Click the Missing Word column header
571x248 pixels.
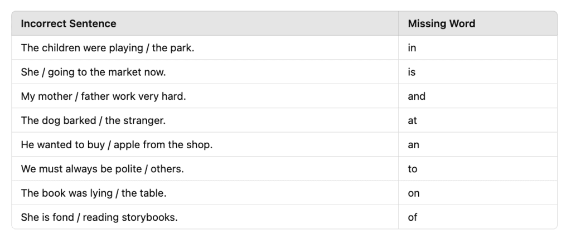[x=442, y=23]
